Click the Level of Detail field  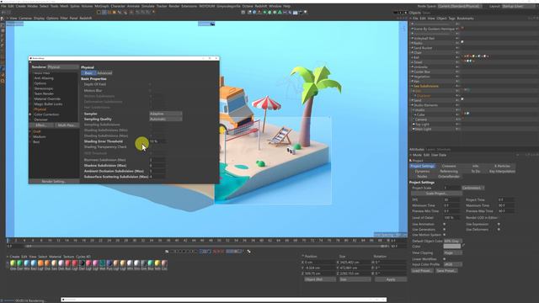coord(451,217)
